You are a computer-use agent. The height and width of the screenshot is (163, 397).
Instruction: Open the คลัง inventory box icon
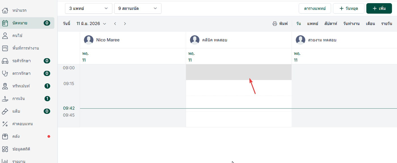(x=5, y=136)
